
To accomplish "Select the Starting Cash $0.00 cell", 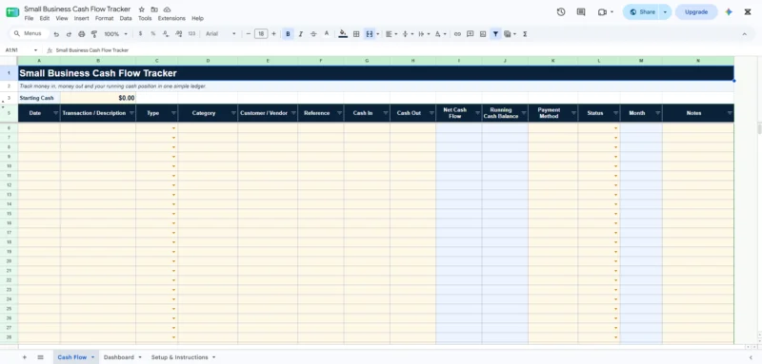I will pos(98,98).
